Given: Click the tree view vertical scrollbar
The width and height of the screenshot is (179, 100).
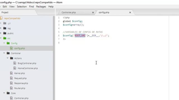Looking at the screenshot, I should [54, 58].
